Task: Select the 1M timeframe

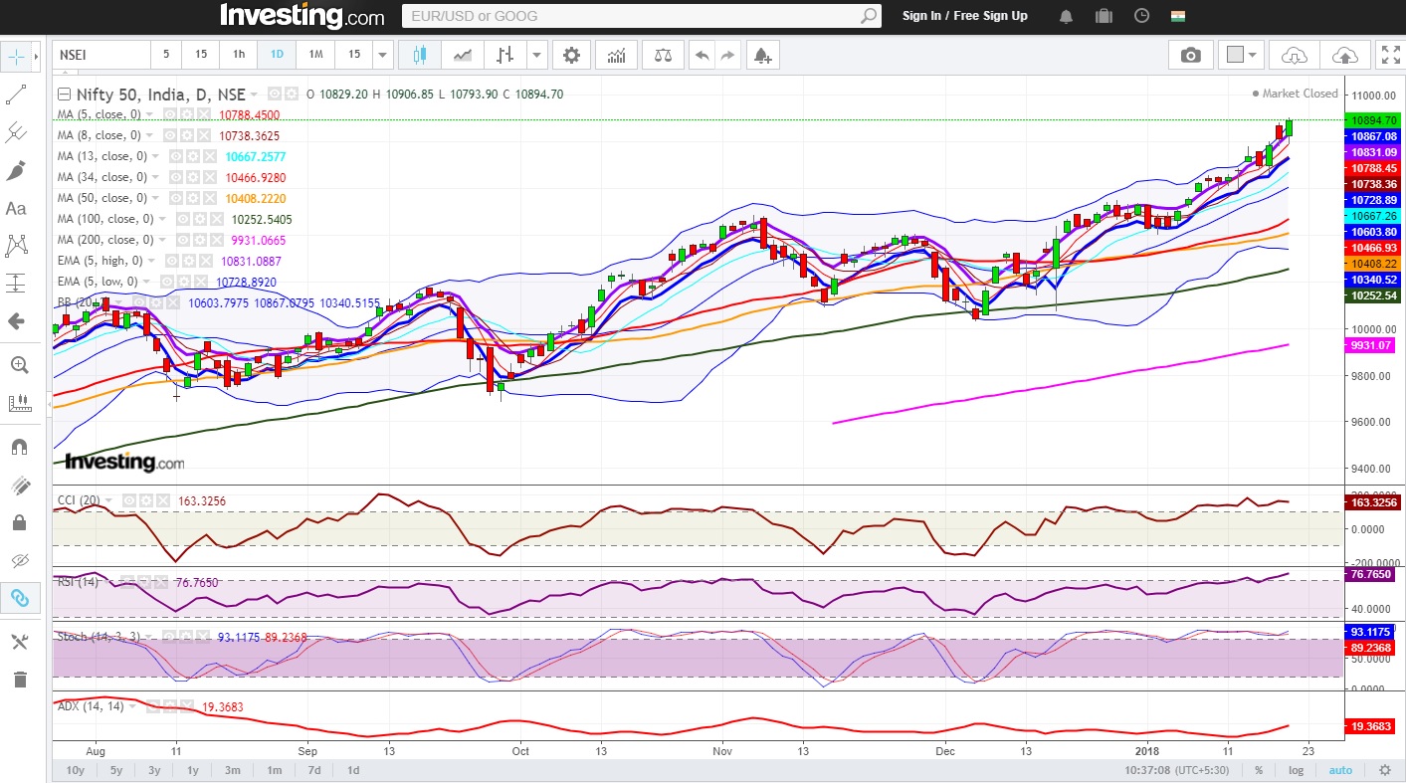Action: pos(315,55)
